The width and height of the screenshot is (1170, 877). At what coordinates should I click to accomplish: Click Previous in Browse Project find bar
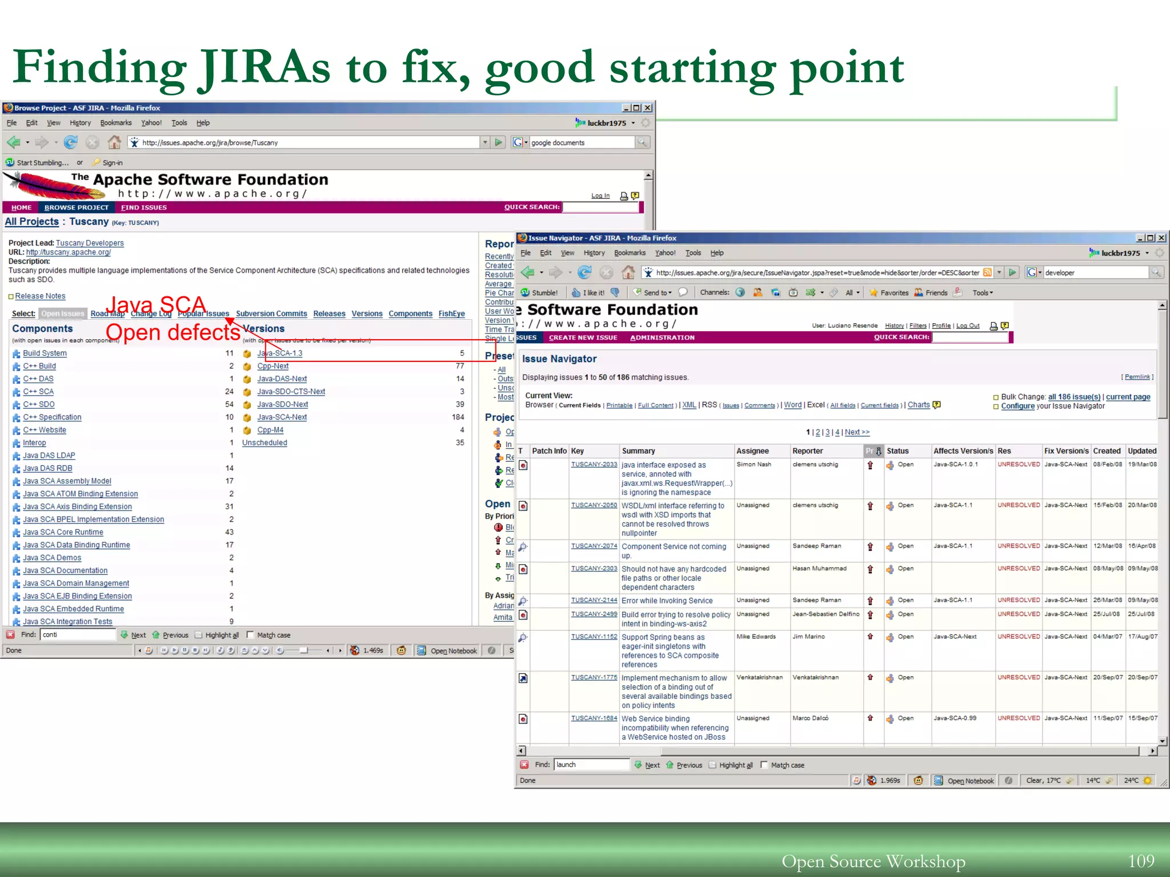coord(170,635)
